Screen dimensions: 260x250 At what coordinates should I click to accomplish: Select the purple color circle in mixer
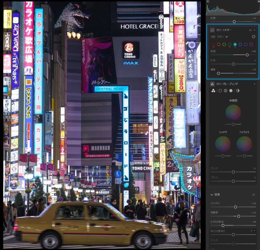click(246, 44)
